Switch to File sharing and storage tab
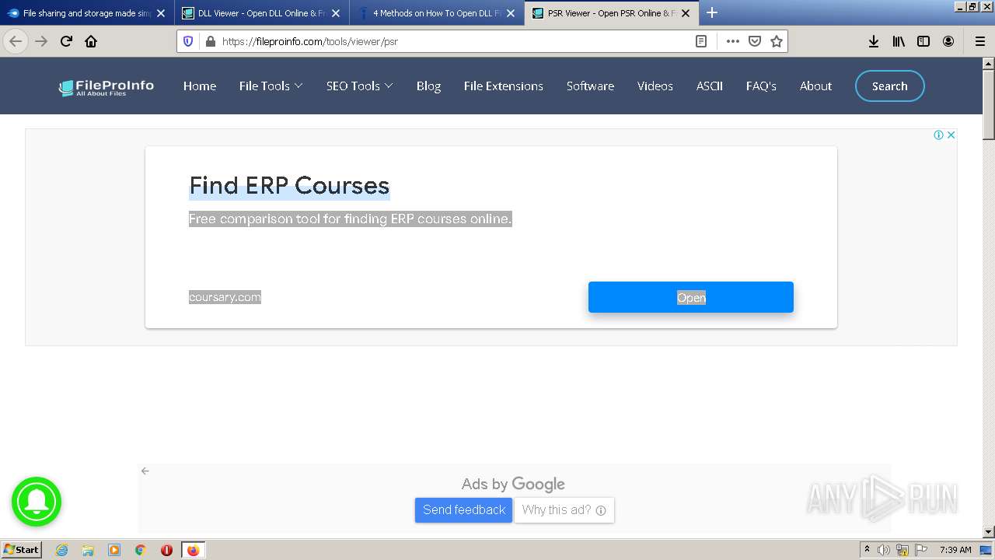Image resolution: width=995 pixels, height=560 pixels. click(87, 13)
